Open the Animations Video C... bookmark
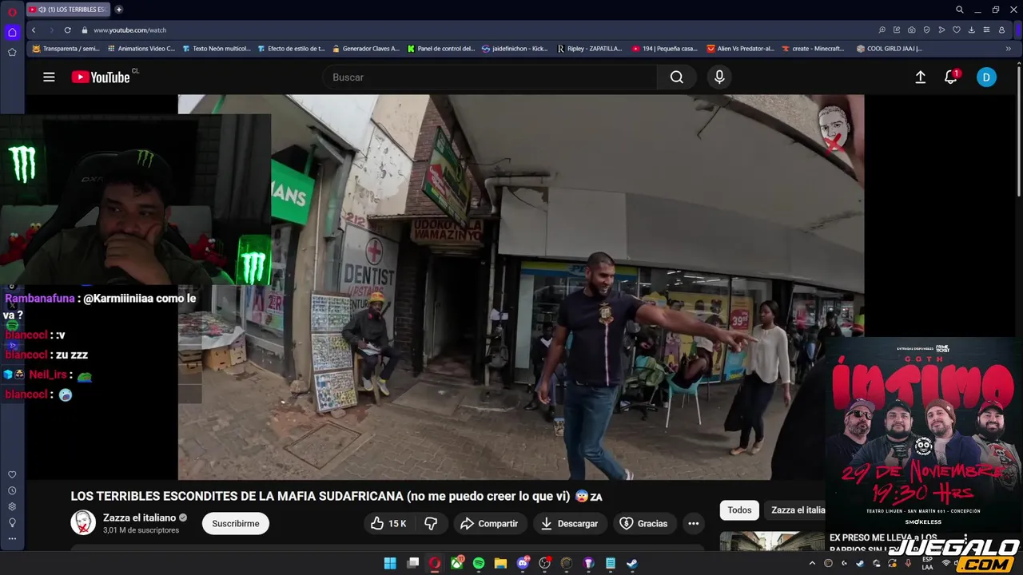Image resolution: width=1023 pixels, height=575 pixels. [141, 49]
